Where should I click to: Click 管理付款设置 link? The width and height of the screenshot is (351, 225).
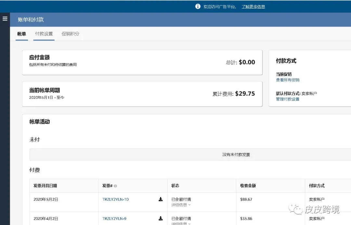coord(288,99)
